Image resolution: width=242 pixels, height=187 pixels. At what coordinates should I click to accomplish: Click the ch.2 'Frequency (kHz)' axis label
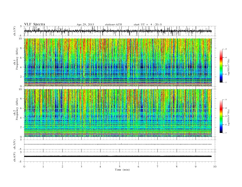click(16, 109)
